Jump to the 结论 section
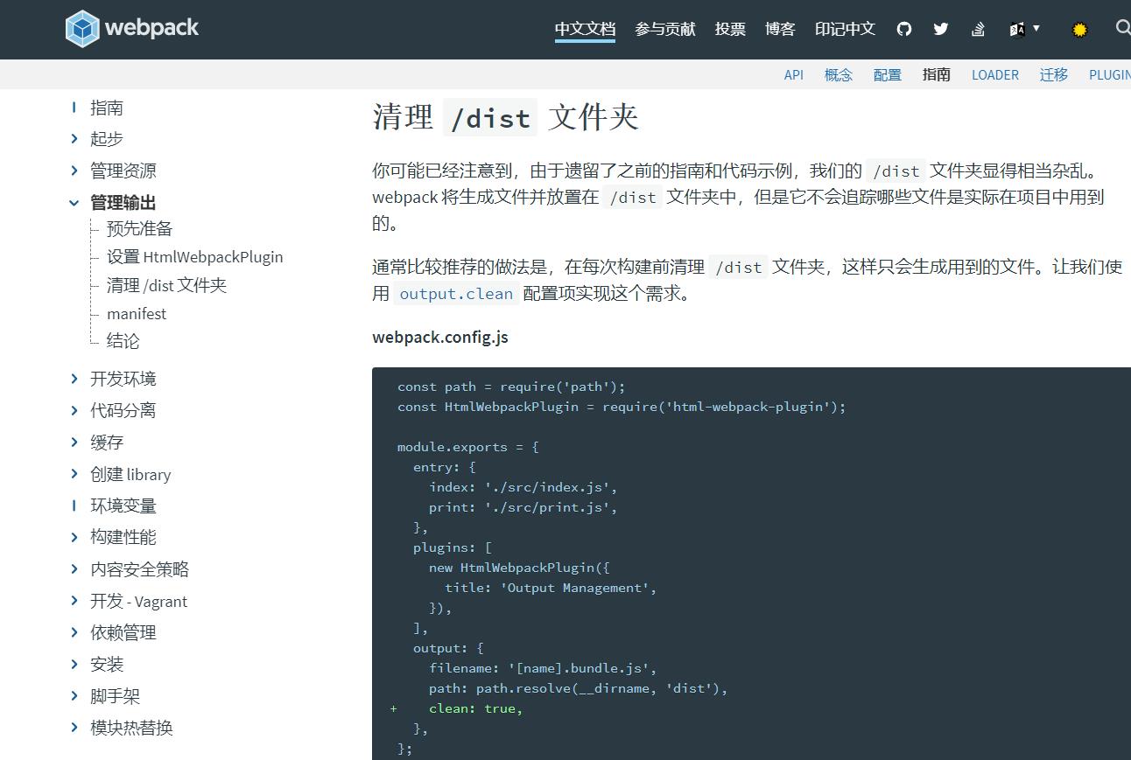Screen dimensions: 1131x760 point(123,341)
